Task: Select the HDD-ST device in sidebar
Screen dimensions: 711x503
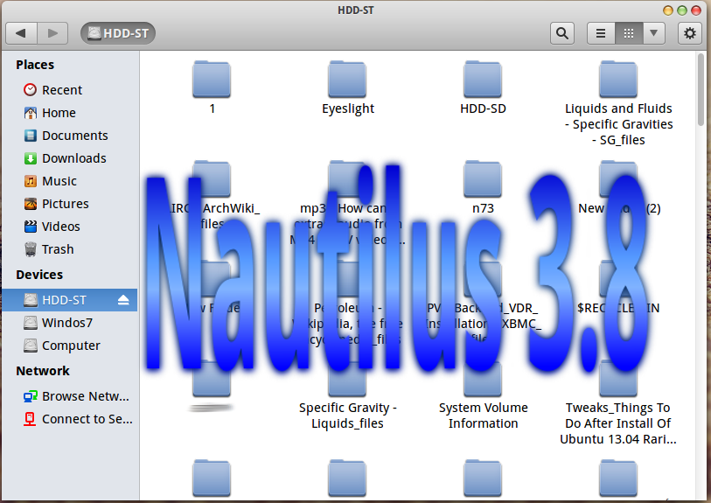Action: point(70,300)
